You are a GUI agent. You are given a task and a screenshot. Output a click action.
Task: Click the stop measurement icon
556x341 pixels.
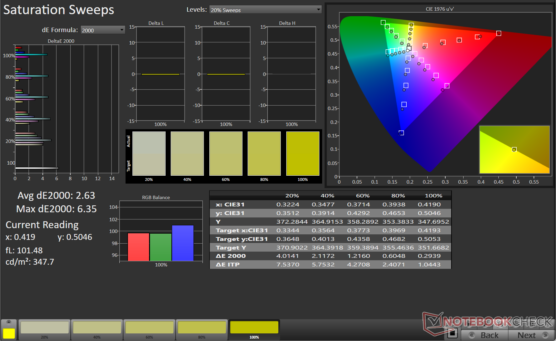(452, 333)
